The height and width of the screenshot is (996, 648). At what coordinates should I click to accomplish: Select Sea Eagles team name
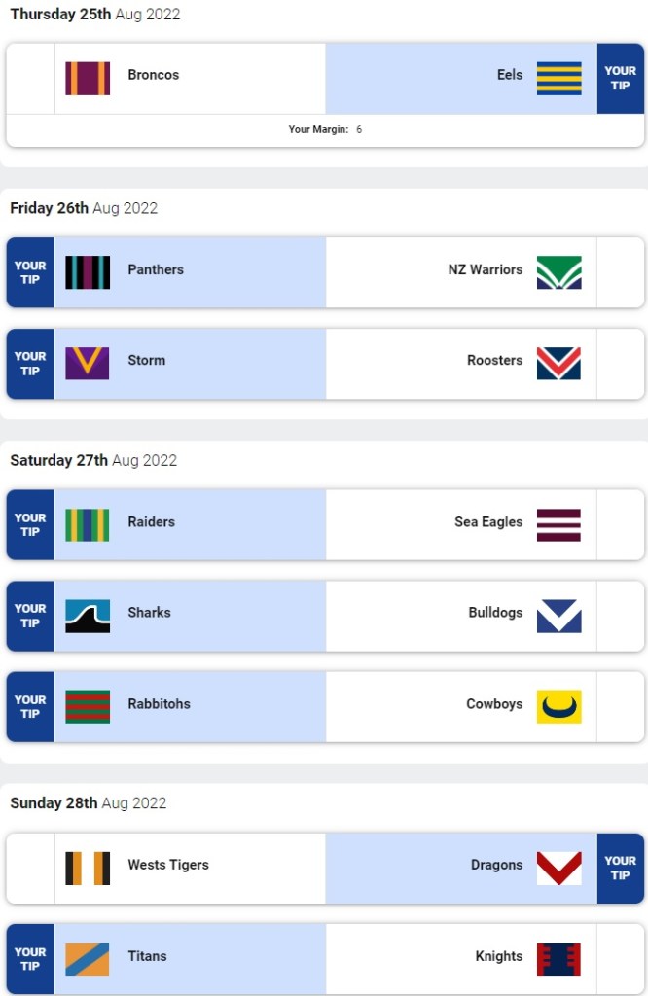[488, 522]
